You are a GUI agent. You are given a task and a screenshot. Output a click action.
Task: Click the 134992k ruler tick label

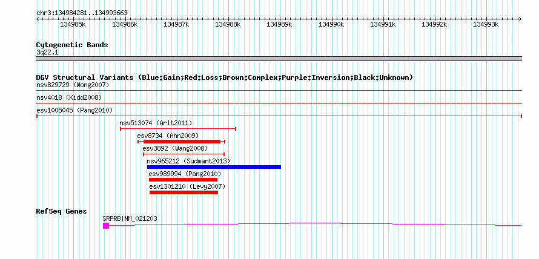coord(434,25)
